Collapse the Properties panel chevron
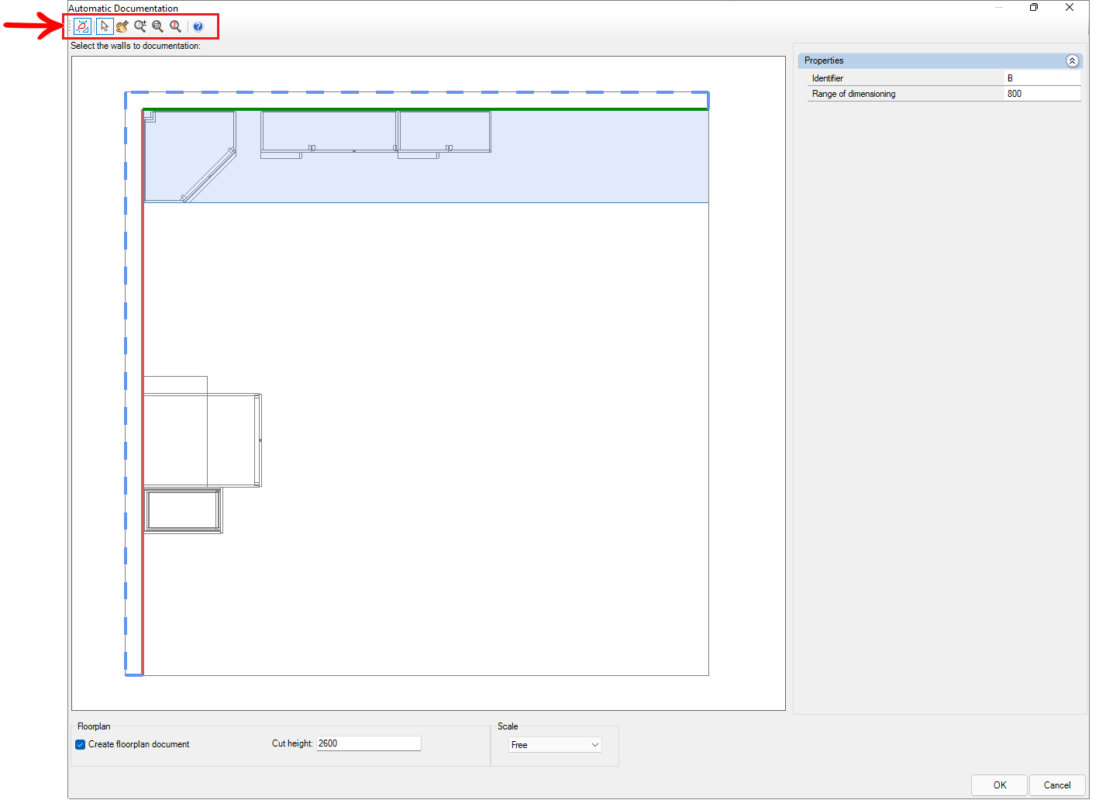This screenshot has width=1099, height=807. [x=1073, y=60]
